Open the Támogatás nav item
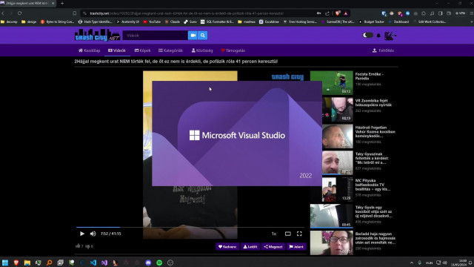 coord(233,50)
